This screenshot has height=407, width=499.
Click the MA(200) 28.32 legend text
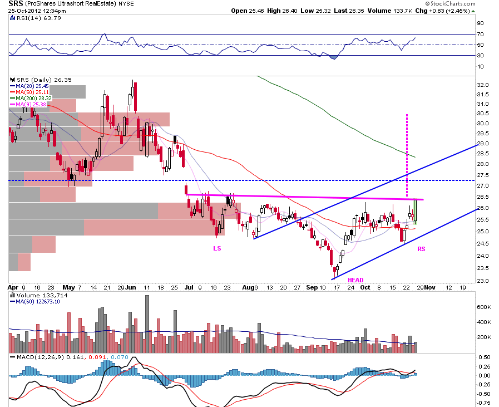[34, 99]
